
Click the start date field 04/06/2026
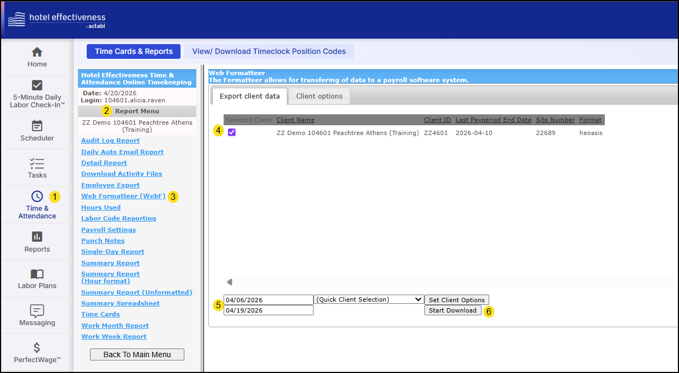coord(268,300)
